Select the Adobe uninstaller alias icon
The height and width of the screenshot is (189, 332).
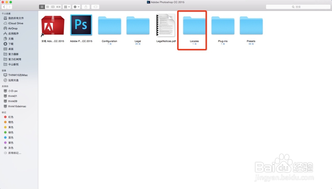click(53, 26)
